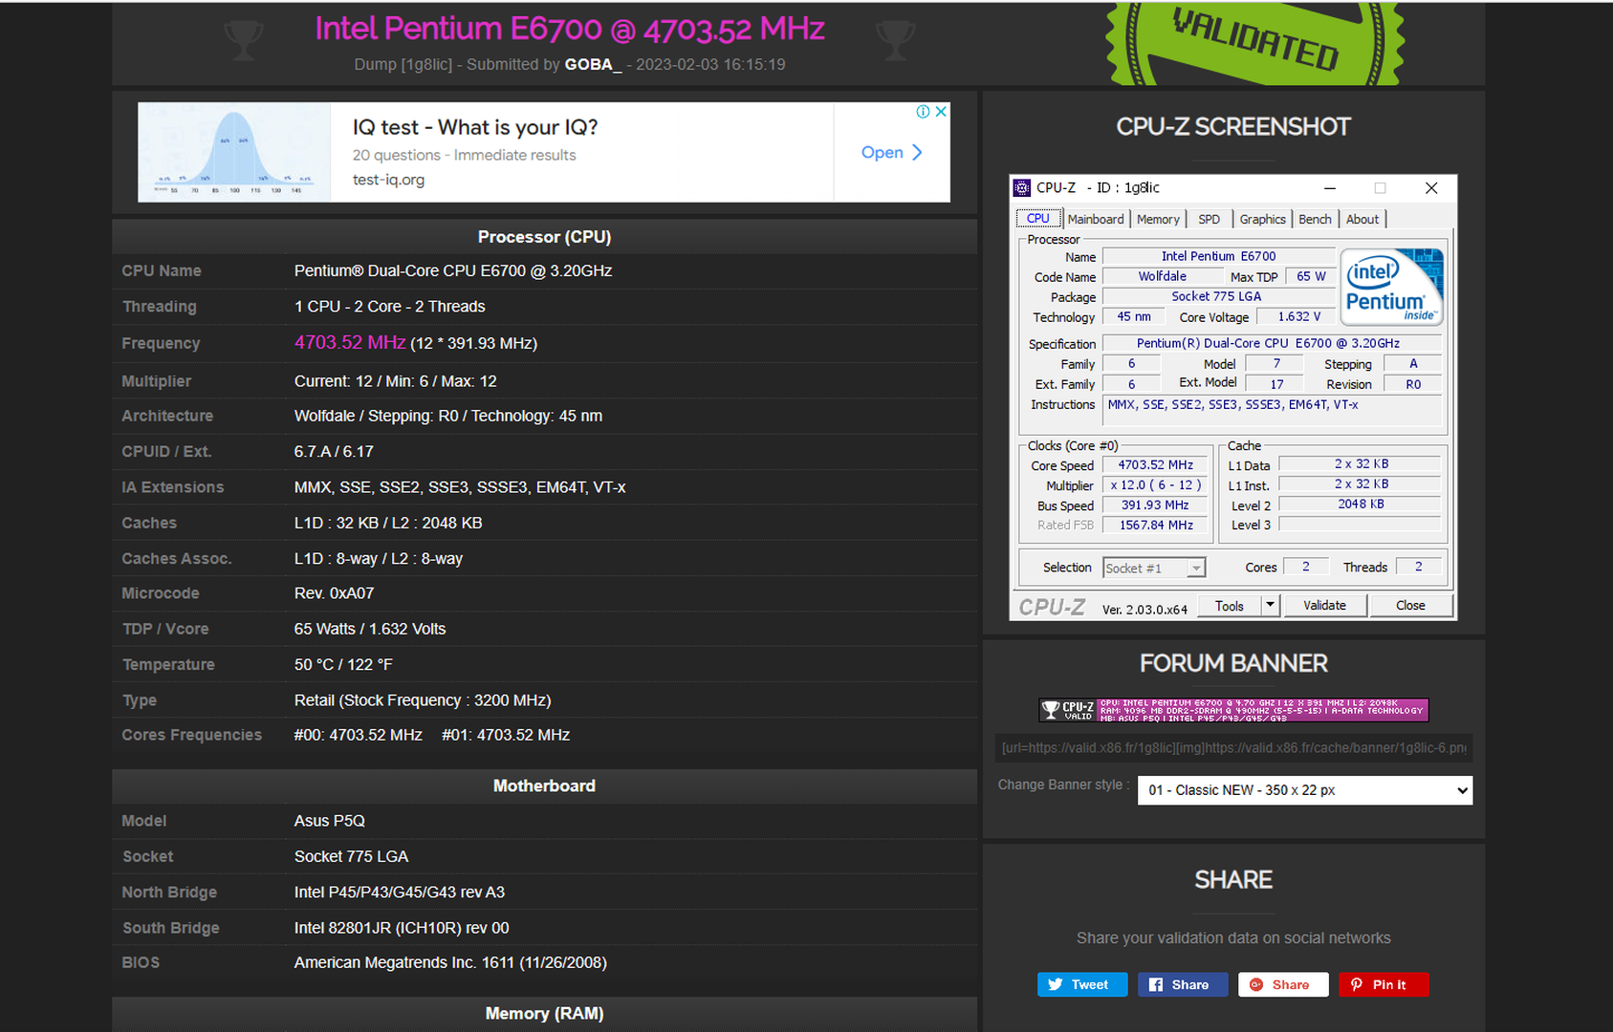This screenshot has height=1032, width=1613.
Task: Click the Temperature 50 °C value
Action: tap(343, 665)
